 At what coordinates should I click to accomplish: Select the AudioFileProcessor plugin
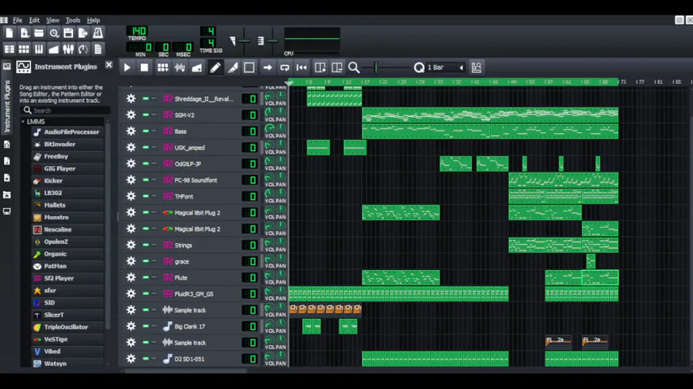coord(66,132)
